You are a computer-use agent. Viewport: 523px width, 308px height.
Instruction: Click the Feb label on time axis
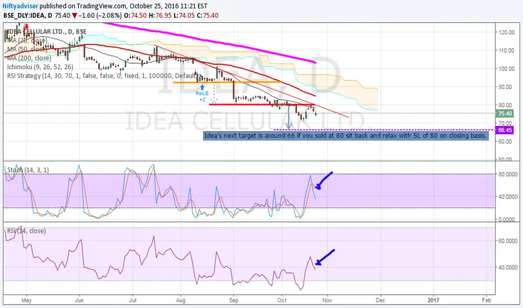click(487, 300)
